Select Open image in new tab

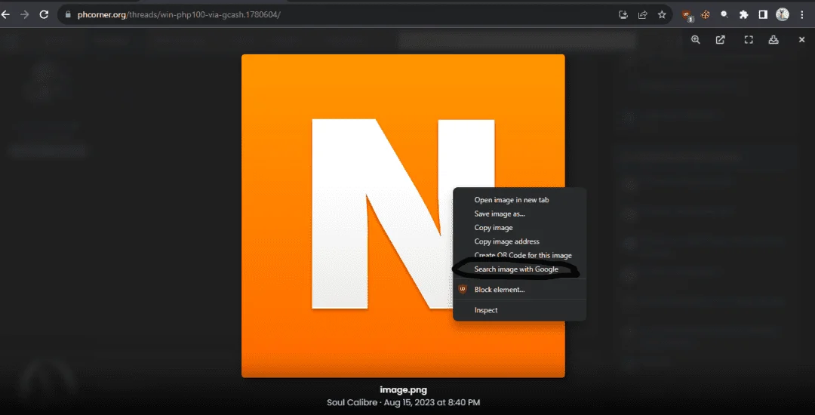pos(519,200)
